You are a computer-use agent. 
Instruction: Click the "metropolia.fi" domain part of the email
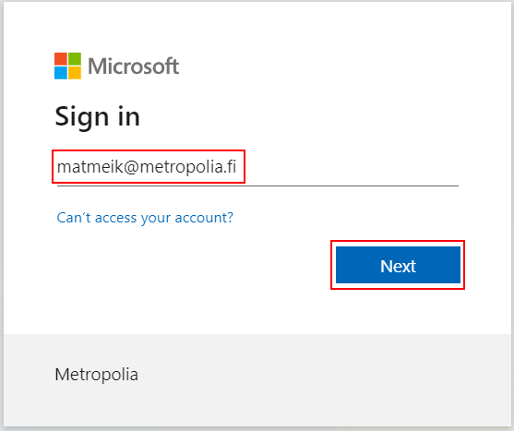188,167
